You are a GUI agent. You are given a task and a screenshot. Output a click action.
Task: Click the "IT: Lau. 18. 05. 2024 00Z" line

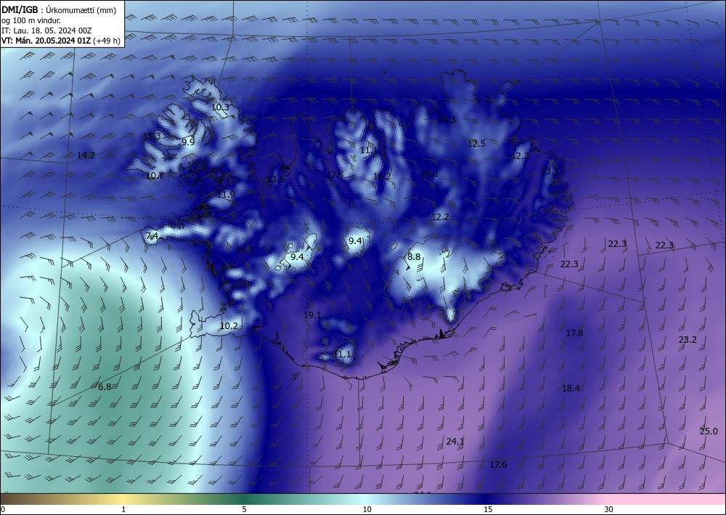pos(46,31)
